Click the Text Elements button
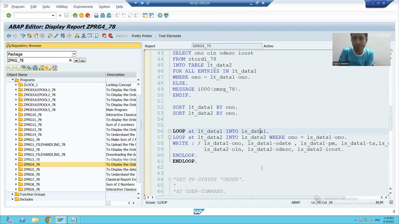The image size is (399, 224). coord(170,36)
